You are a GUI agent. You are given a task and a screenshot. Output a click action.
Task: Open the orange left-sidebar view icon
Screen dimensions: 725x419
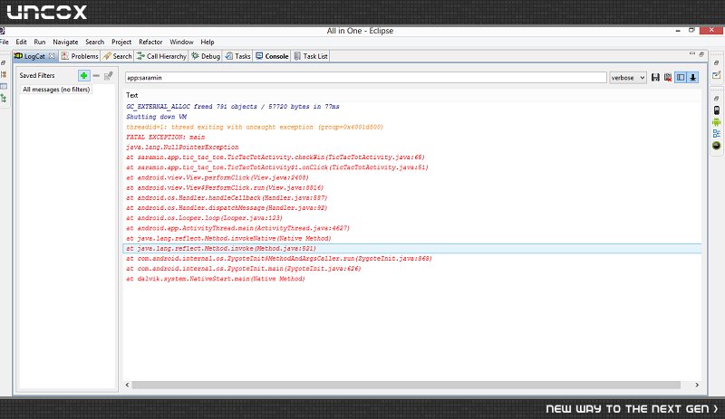pyautogui.click(x=4, y=74)
